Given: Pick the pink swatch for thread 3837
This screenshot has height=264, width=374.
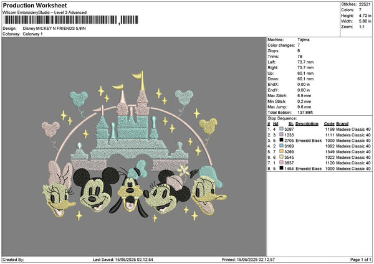Looking at the screenshot, I should 282,163.
